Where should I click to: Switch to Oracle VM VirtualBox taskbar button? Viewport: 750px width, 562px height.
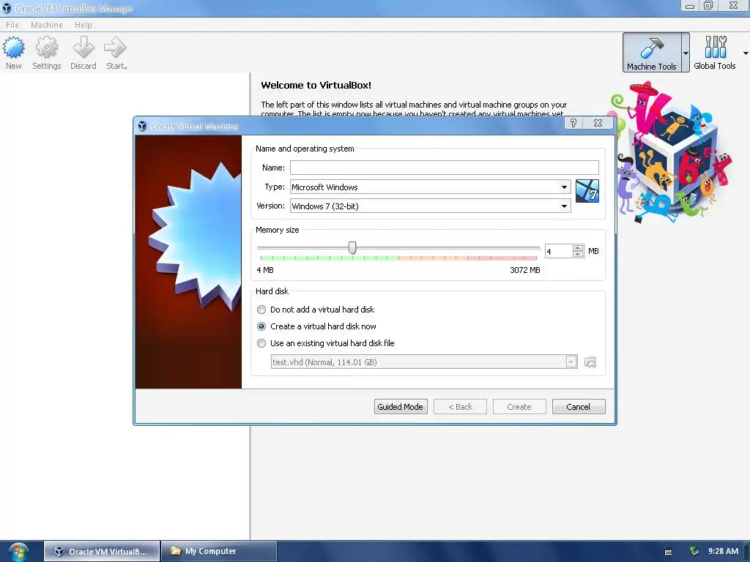102,552
